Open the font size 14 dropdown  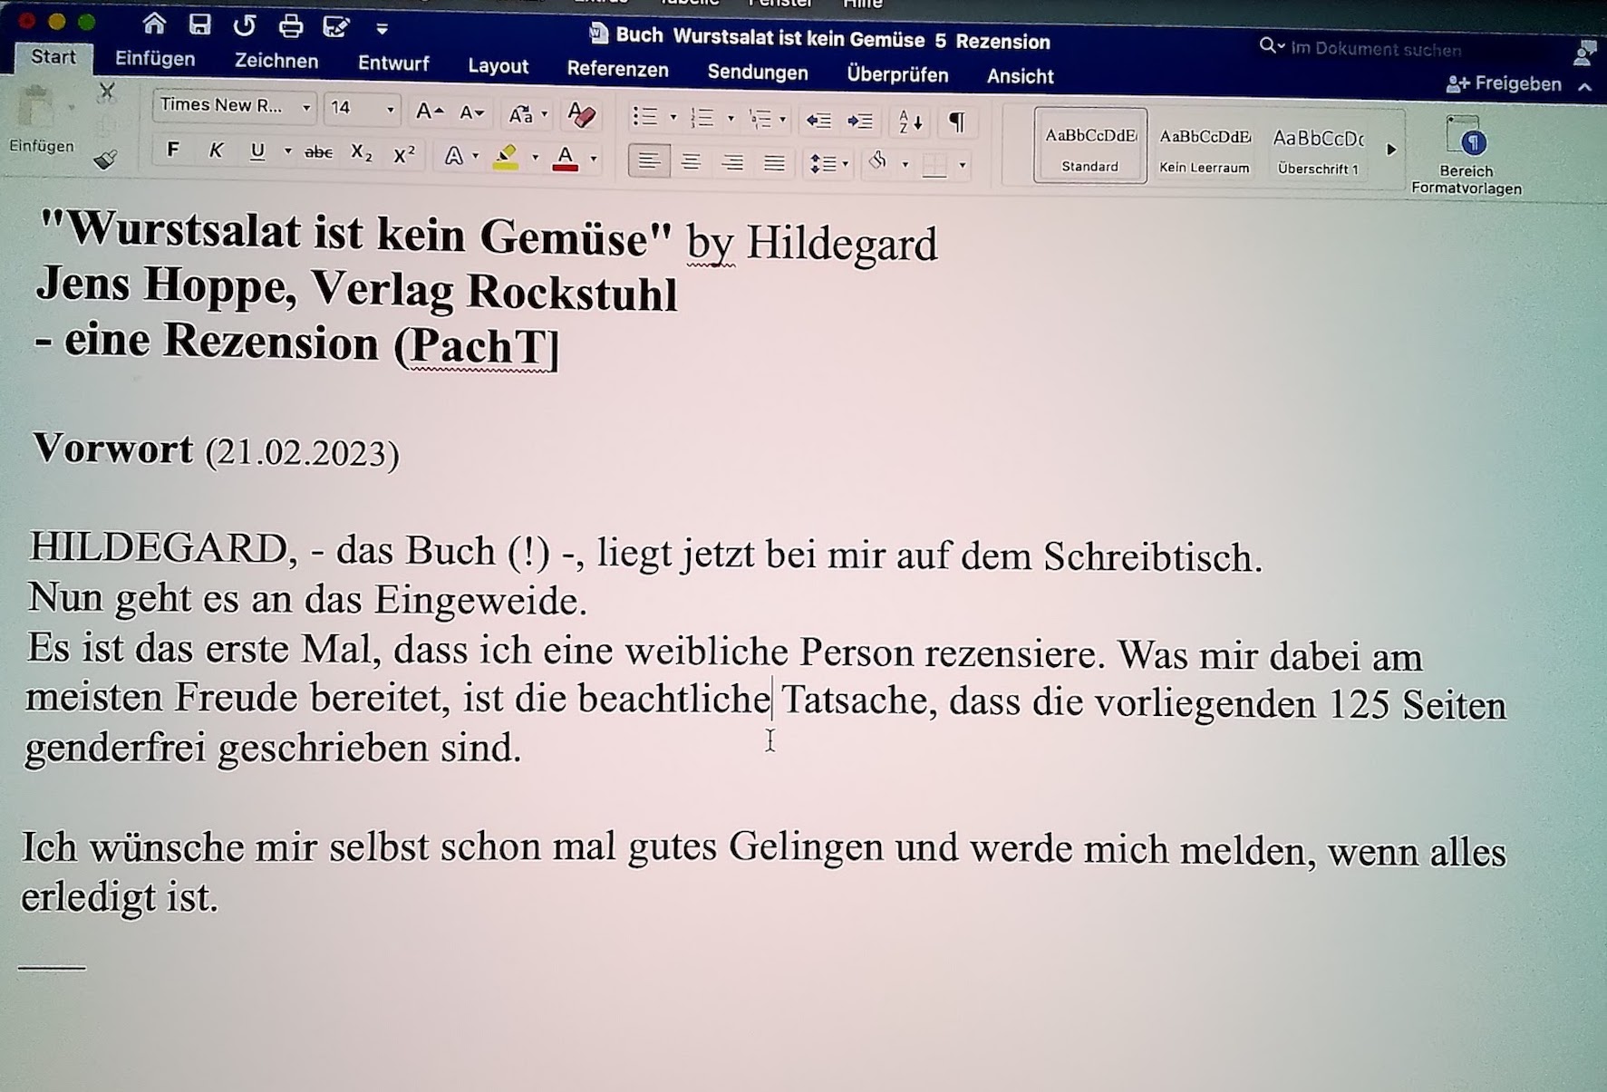point(391,111)
